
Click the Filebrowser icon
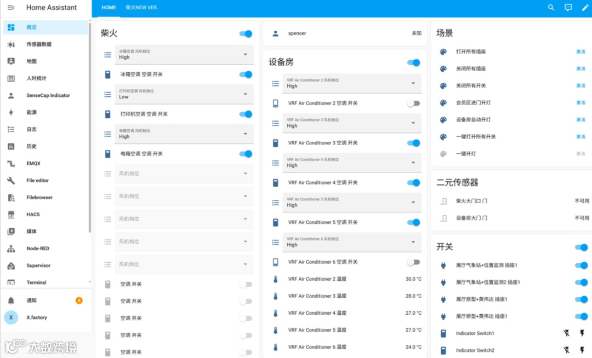11,198
